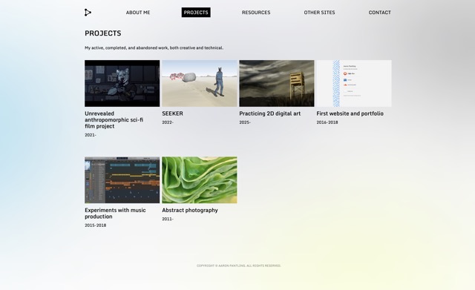Open the About Me page

(x=138, y=13)
